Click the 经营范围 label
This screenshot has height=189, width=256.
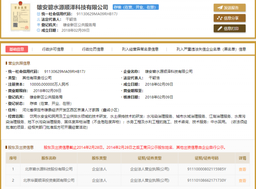pos(16,116)
